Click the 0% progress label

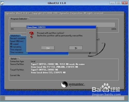12,29
